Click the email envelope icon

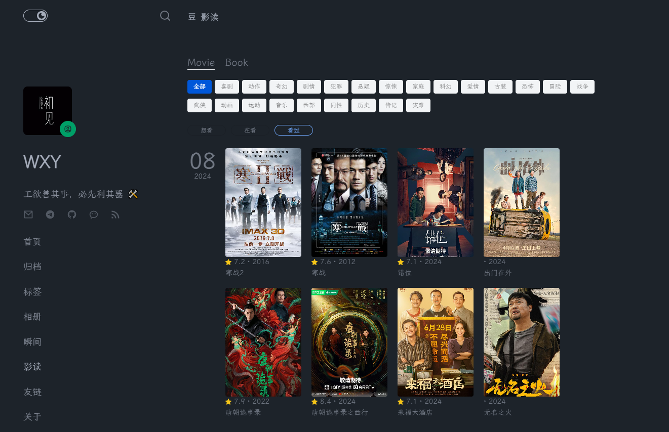[x=28, y=214]
